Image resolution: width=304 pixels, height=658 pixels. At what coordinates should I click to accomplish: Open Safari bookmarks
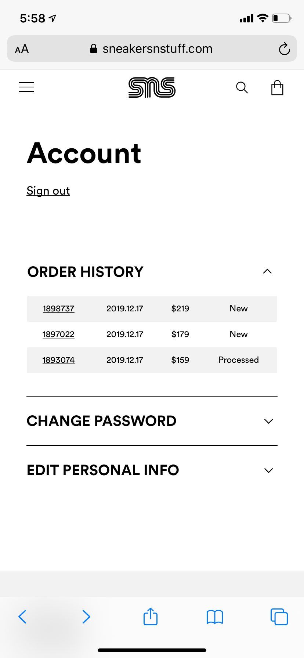point(215,617)
